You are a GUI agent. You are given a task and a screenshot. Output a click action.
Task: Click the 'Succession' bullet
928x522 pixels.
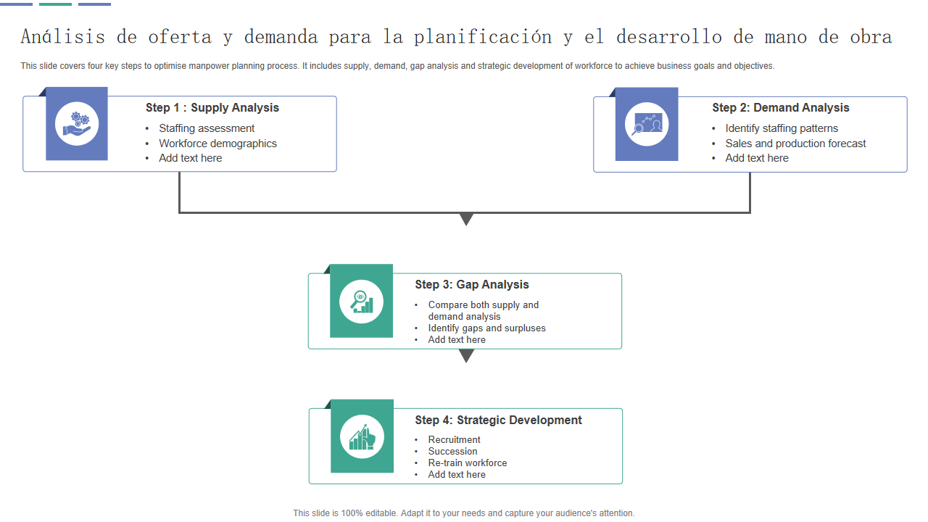tap(453, 451)
